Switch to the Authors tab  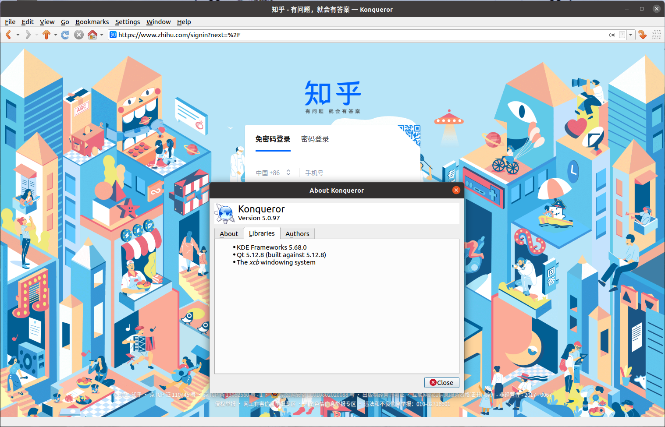297,234
